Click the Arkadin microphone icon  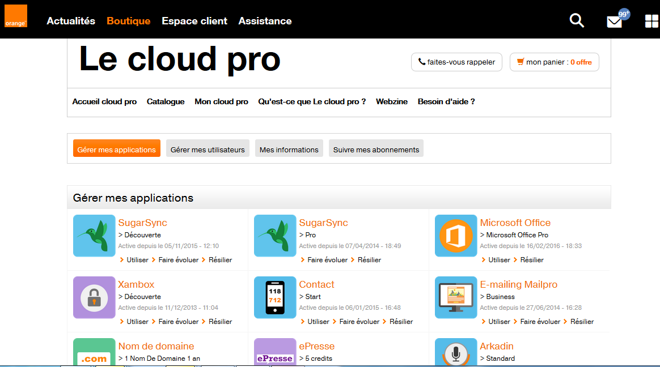[x=456, y=352]
